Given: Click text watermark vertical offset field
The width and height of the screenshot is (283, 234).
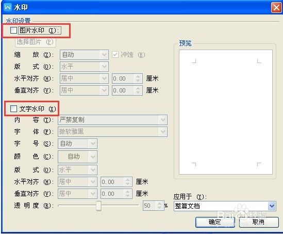Looking at the screenshot, I should click(112, 194).
